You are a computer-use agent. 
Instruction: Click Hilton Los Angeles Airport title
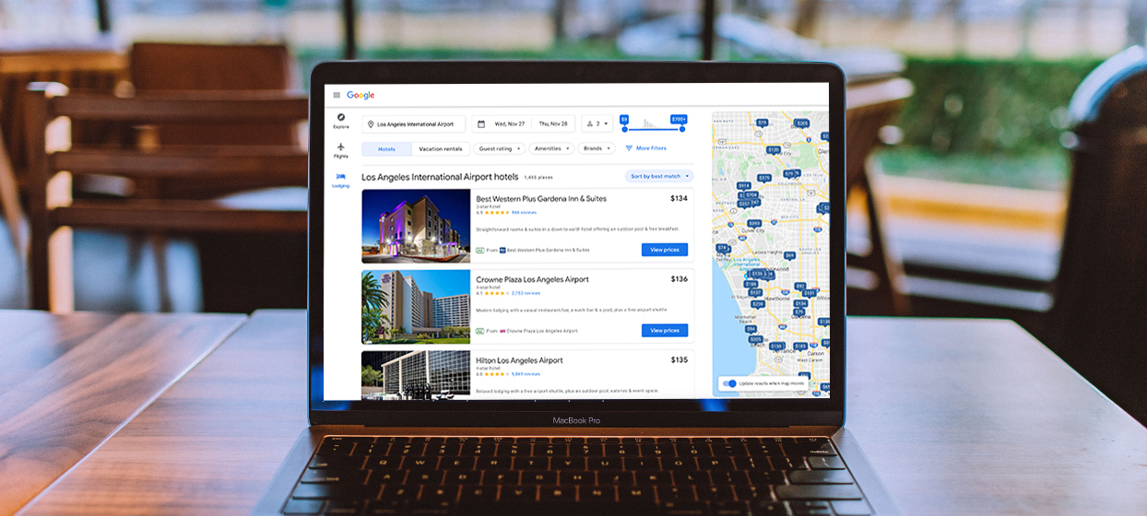click(x=519, y=360)
